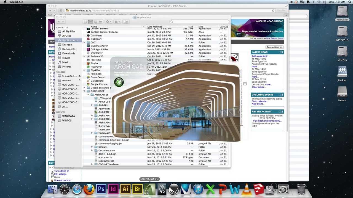Screen dimensions: 353x198
Task: Expand the Add-Ons folder
Action: click(x=92, y=105)
